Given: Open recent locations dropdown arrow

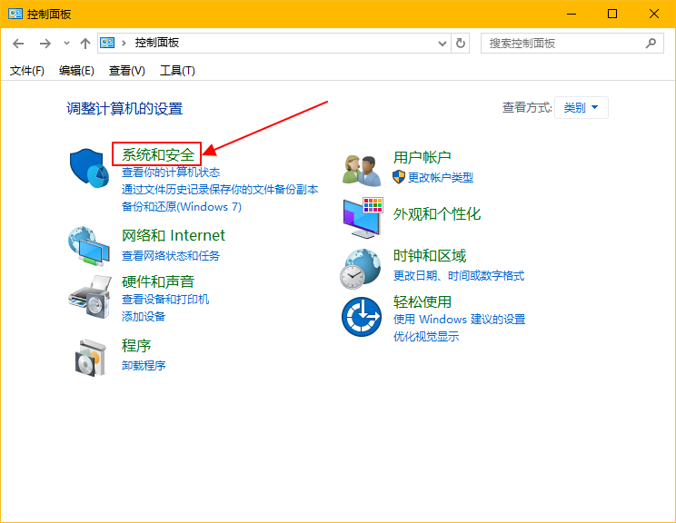Looking at the screenshot, I should (66, 43).
